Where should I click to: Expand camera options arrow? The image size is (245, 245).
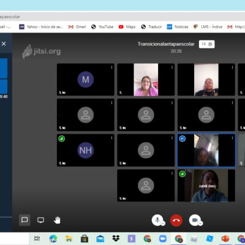click(x=200, y=224)
